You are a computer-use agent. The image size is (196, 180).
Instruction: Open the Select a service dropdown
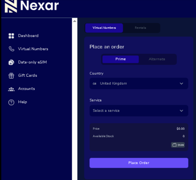point(139,111)
